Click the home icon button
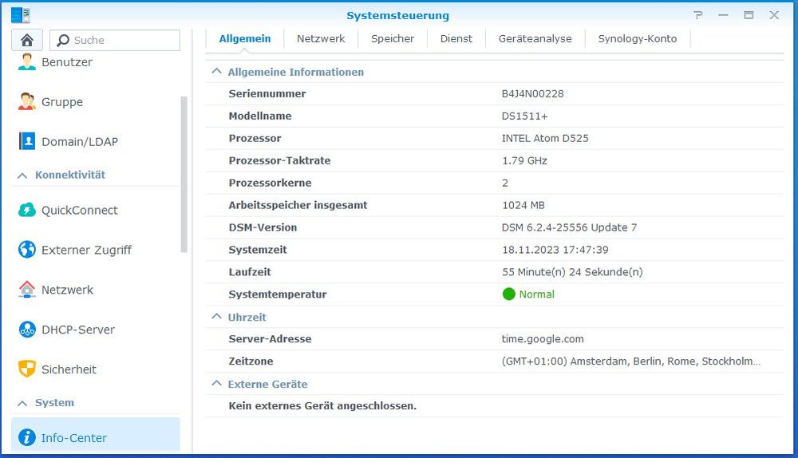 27,40
